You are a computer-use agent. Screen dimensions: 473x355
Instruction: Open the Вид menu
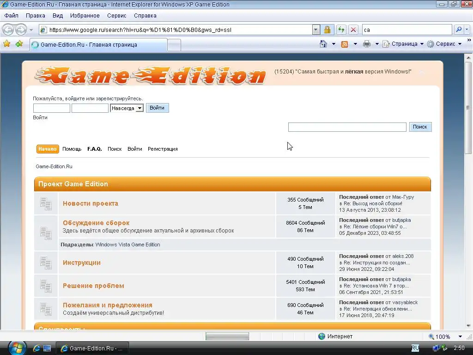[x=58, y=16]
